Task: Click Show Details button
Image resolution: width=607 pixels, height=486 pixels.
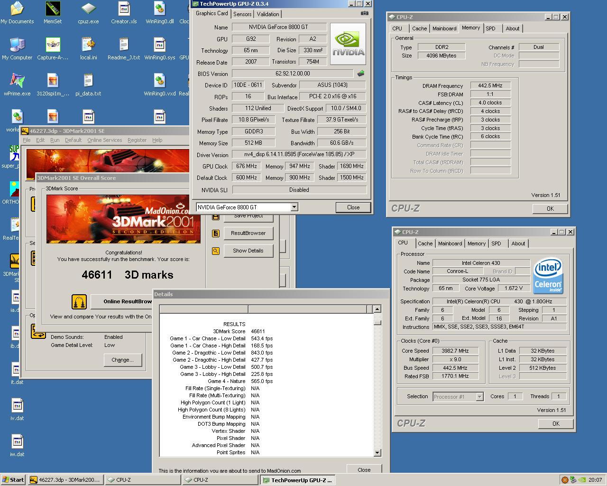Action: 248,251
